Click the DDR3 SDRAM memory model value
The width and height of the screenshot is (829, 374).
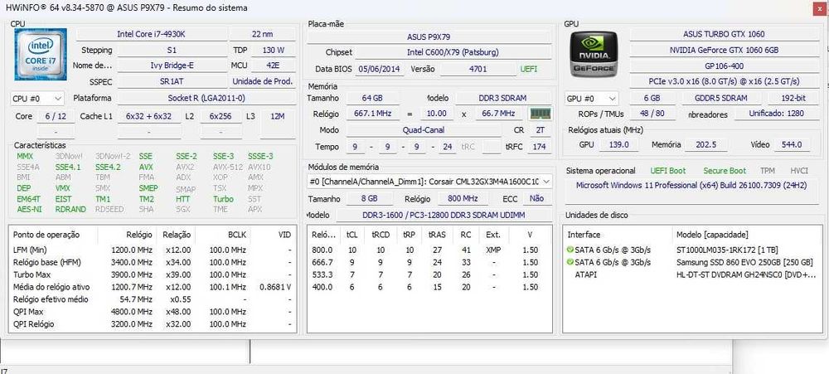[503, 99]
